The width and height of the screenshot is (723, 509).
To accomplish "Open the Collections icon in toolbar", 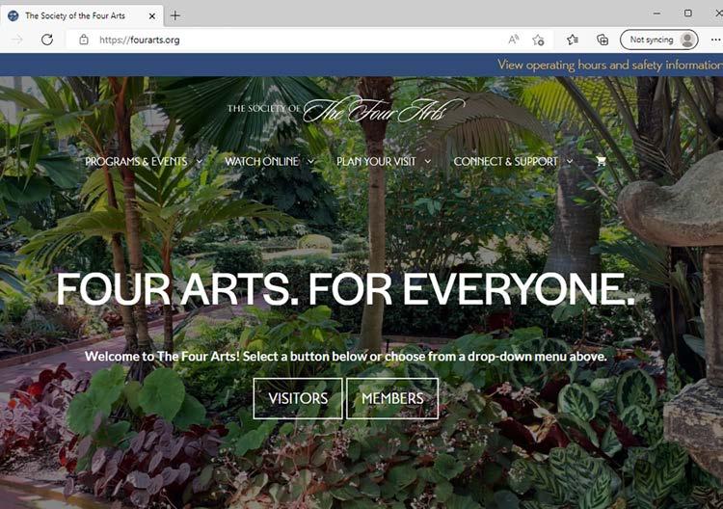I will click(602, 40).
